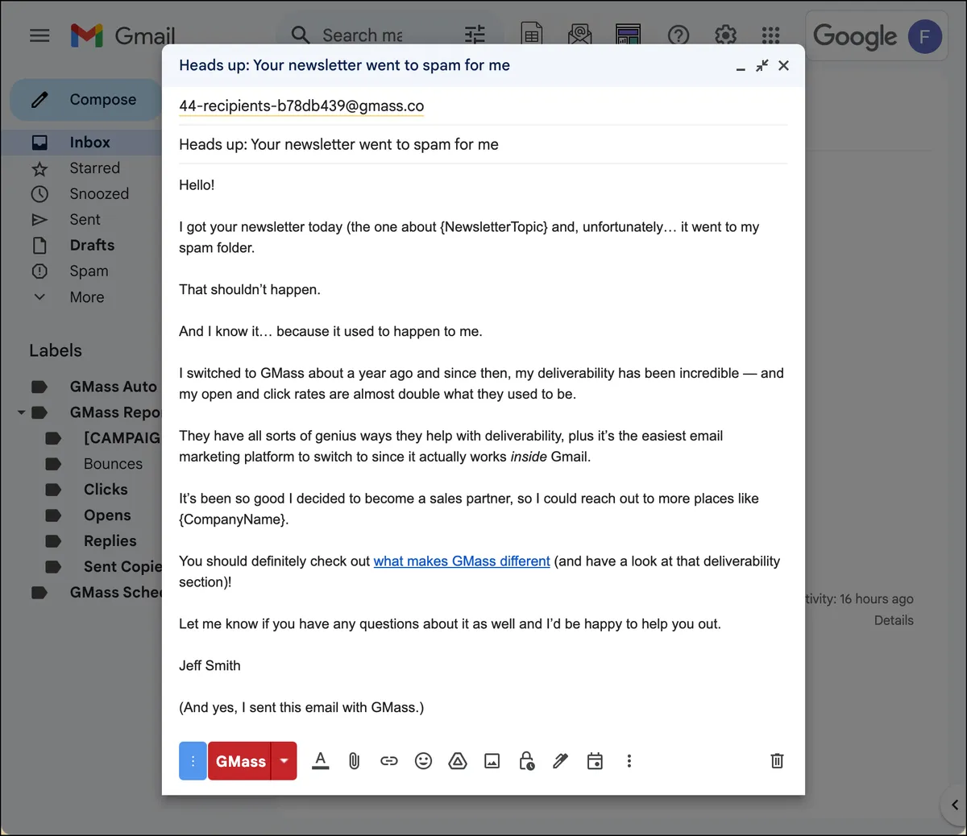Open the Details link under account activity
This screenshot has width=967, height=836.
(894, 620)
